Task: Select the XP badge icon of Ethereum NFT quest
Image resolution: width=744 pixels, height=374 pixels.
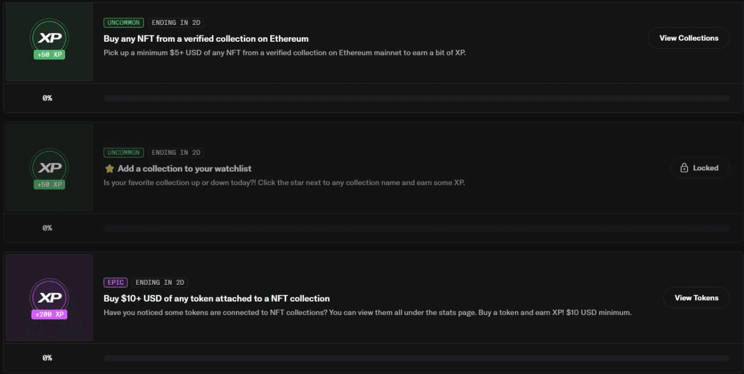Action: [x=49, y=38]
